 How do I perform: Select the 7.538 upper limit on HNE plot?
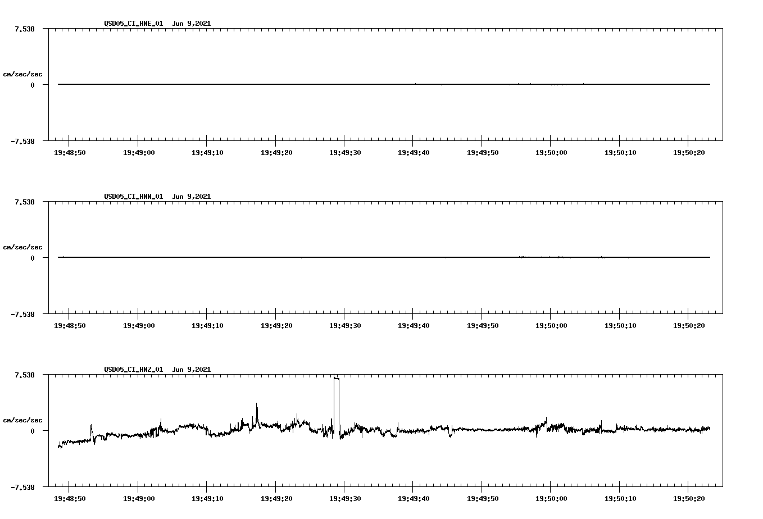tap(24, 29)
